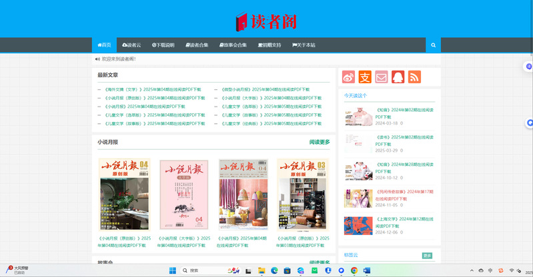The image size is (533, 277).
Task: Open 《儿童文学（选萃版）》2025年第05期 link
Action: (x=272, y=107)
